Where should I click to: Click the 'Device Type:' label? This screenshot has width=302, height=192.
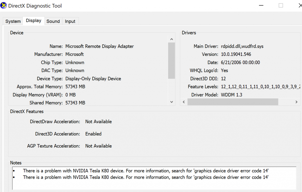50,79
